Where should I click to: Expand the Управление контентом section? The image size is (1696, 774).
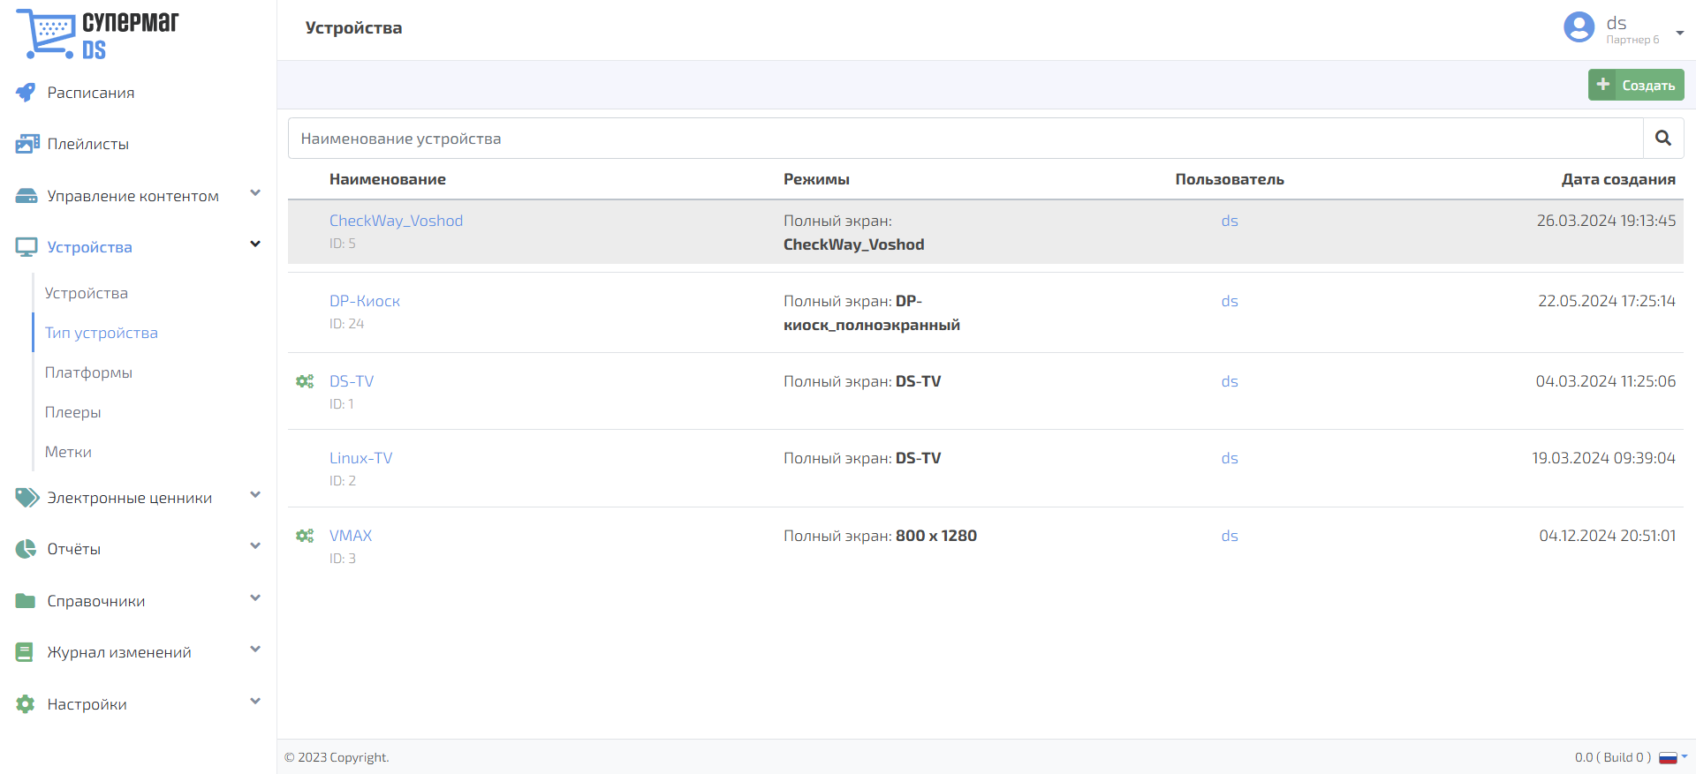255,193
